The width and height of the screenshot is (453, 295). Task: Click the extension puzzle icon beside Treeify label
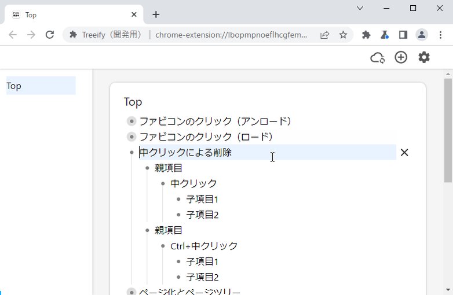[x=73, y=35]
